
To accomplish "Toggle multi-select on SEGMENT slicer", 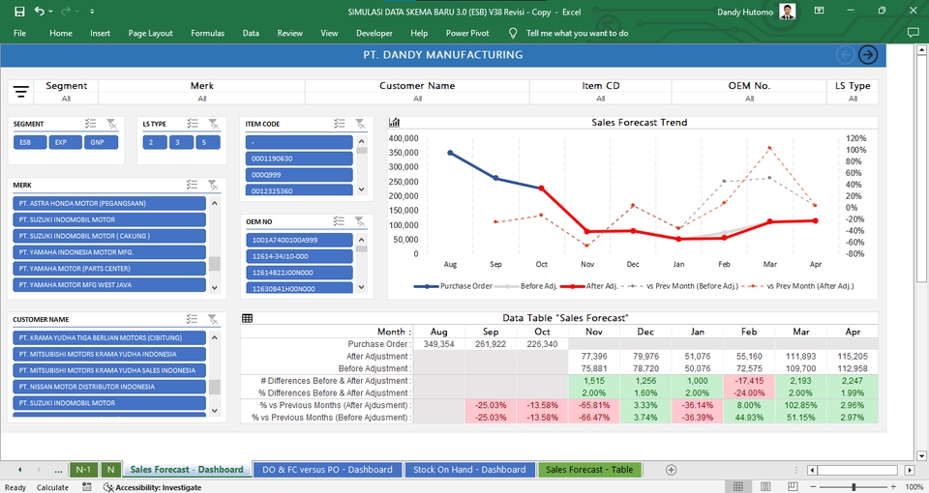I will [90, 123].
